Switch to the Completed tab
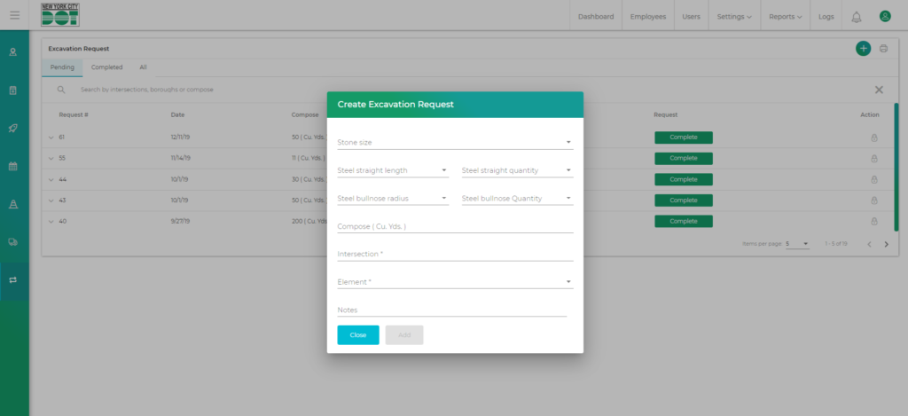Image resolution: width=908 pixels, height=416 pixels. tap(106, 67)
